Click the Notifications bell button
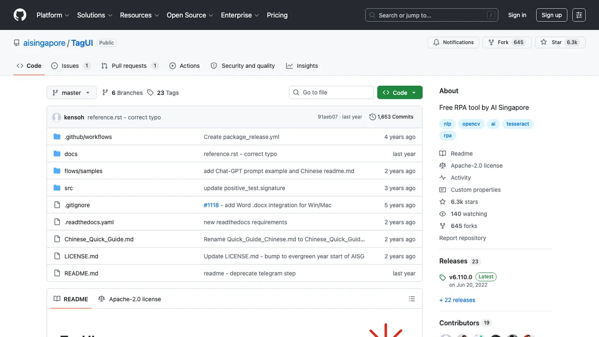599x337 pixels. 453,42
